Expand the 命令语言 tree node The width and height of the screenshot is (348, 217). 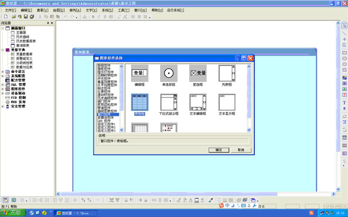coord(2,72)
